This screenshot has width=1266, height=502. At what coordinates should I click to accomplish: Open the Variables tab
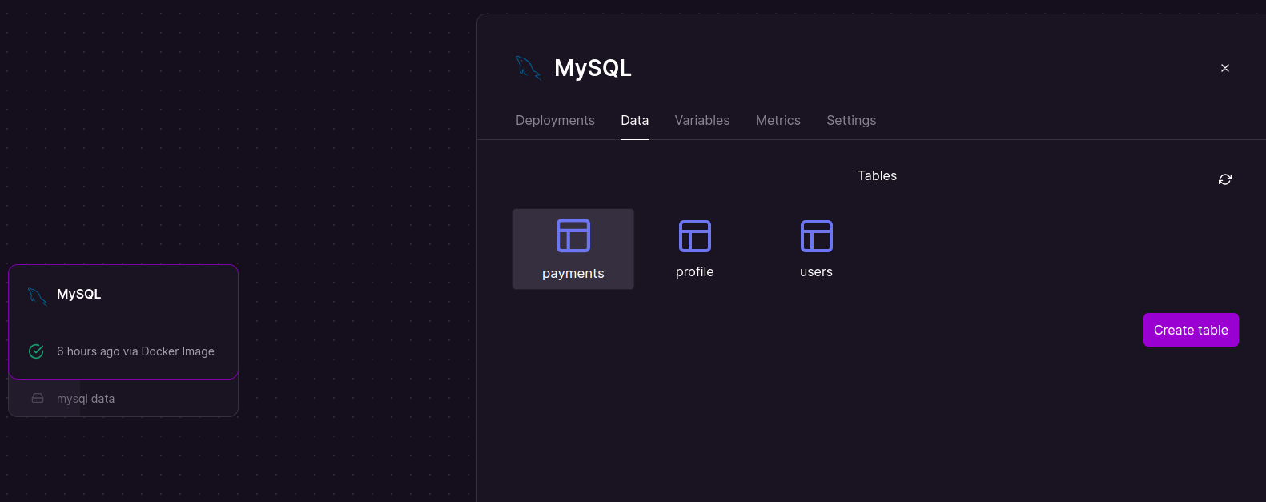click(x=702, y=120)
